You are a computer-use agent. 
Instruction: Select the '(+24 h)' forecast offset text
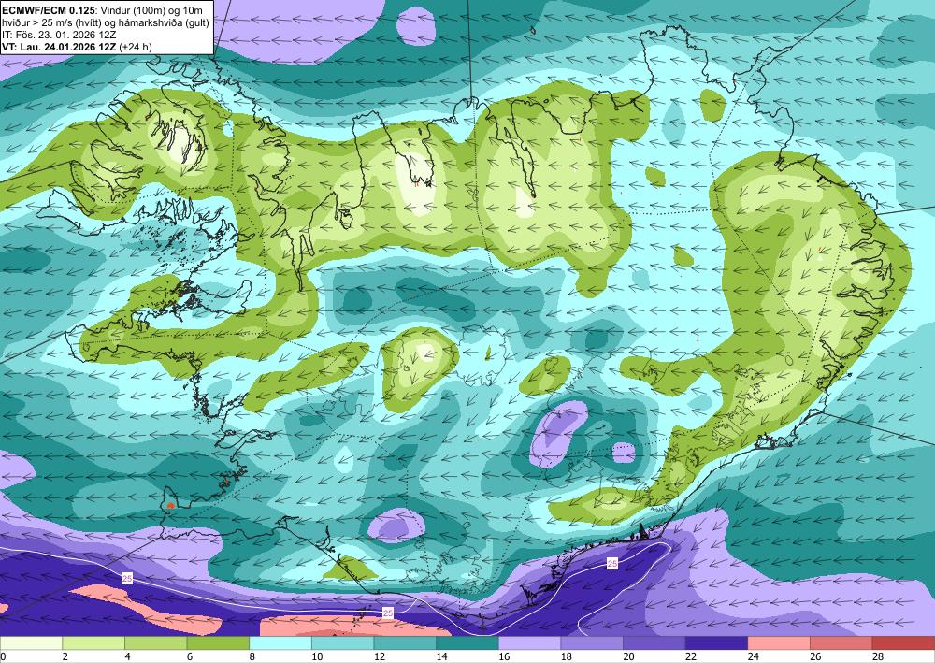pos(136,47)
